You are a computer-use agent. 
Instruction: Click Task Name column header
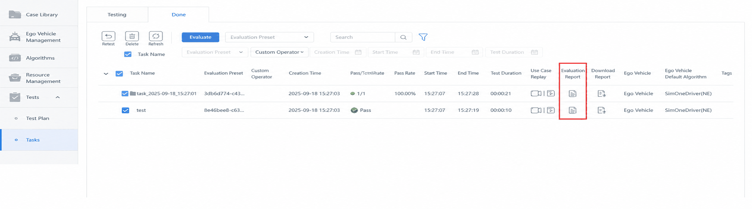coord(142,73)
